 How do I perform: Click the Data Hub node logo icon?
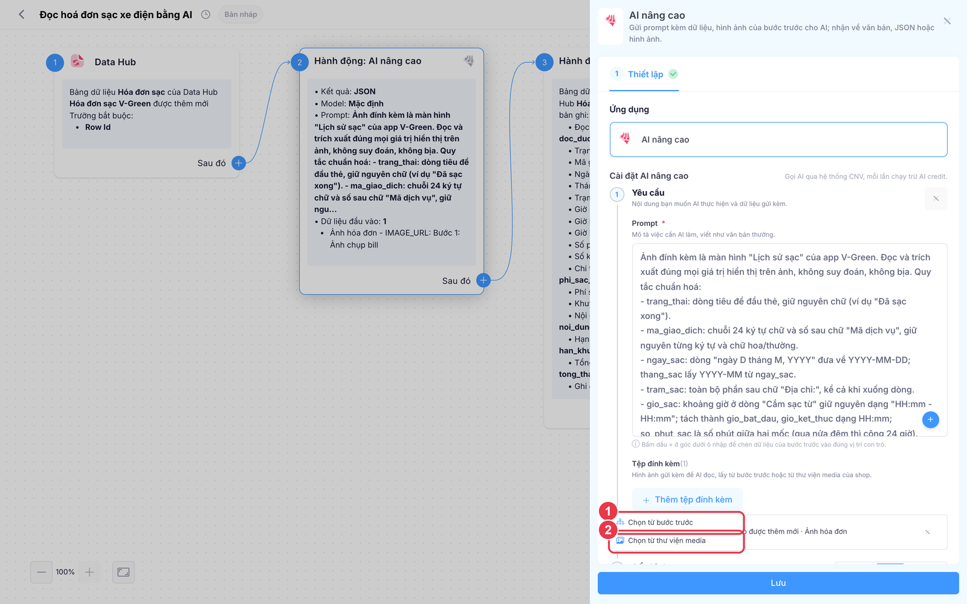coord(77,61)
